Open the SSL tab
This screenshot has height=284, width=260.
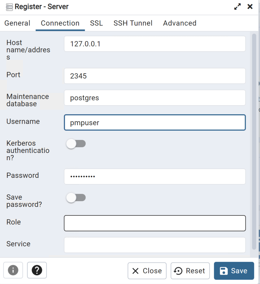96,23
